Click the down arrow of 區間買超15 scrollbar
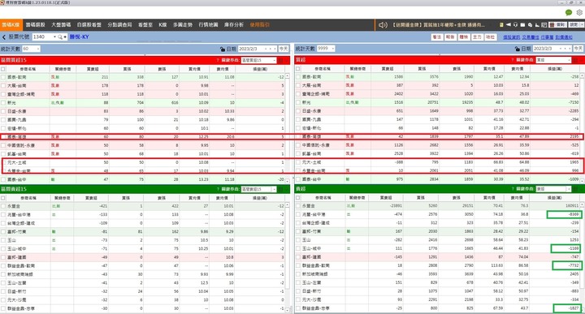 288,182
